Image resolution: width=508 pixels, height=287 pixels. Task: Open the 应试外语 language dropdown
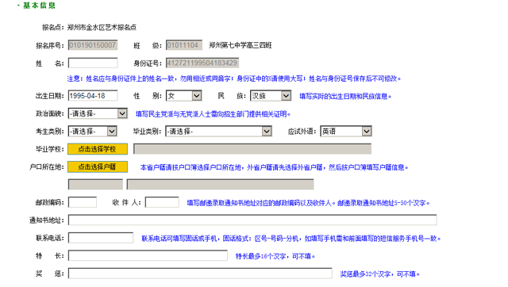pos(346,132)
